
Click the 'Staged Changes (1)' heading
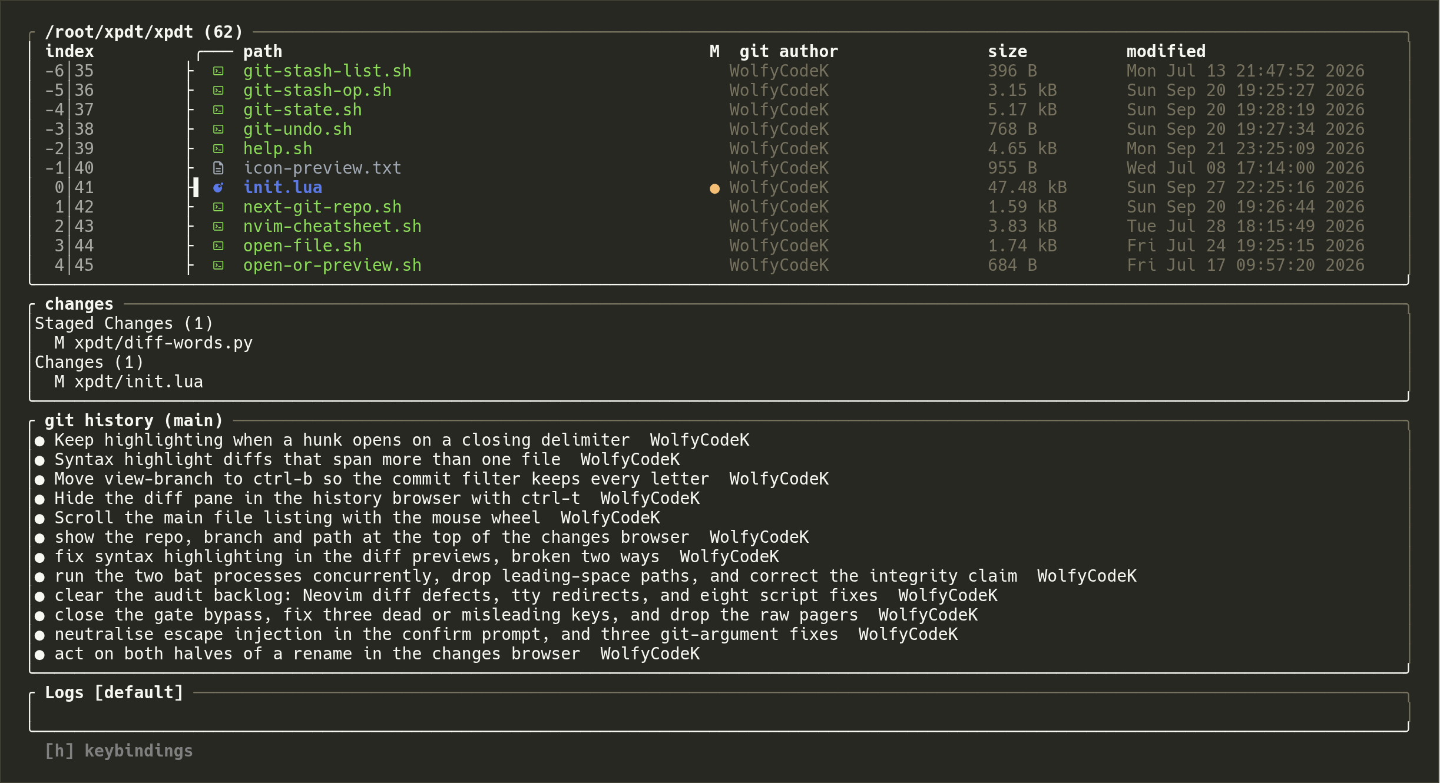tap(124, 324)
